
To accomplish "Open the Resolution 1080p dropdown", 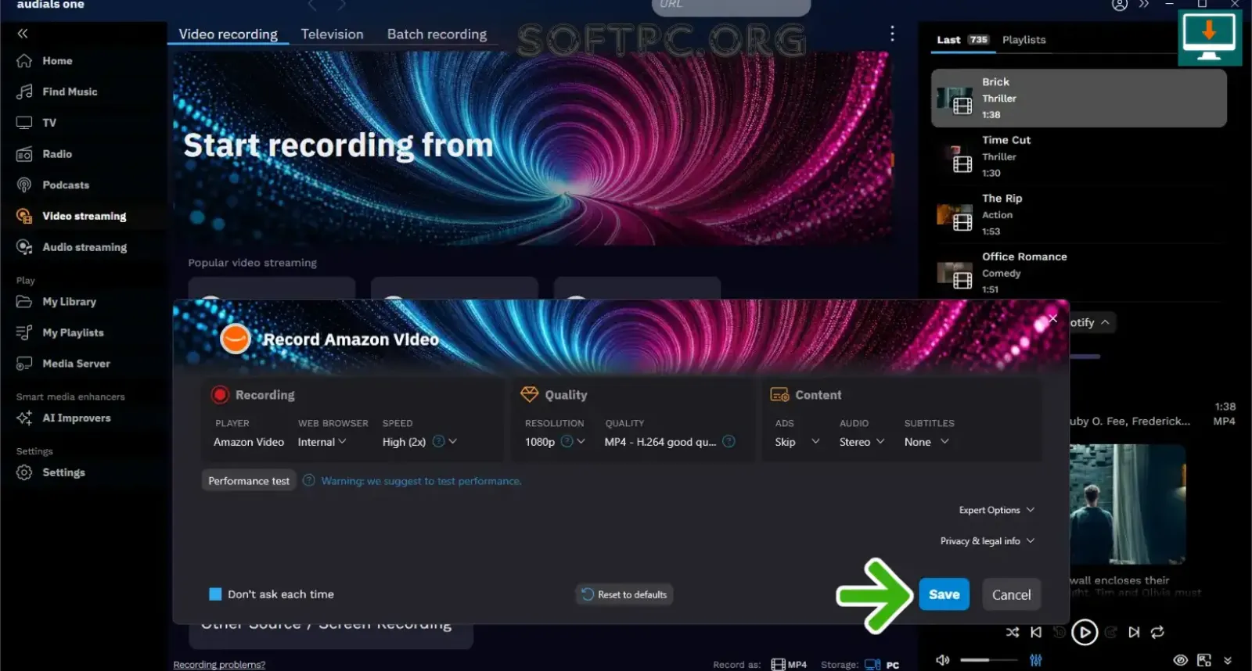I will coord(555,442).
